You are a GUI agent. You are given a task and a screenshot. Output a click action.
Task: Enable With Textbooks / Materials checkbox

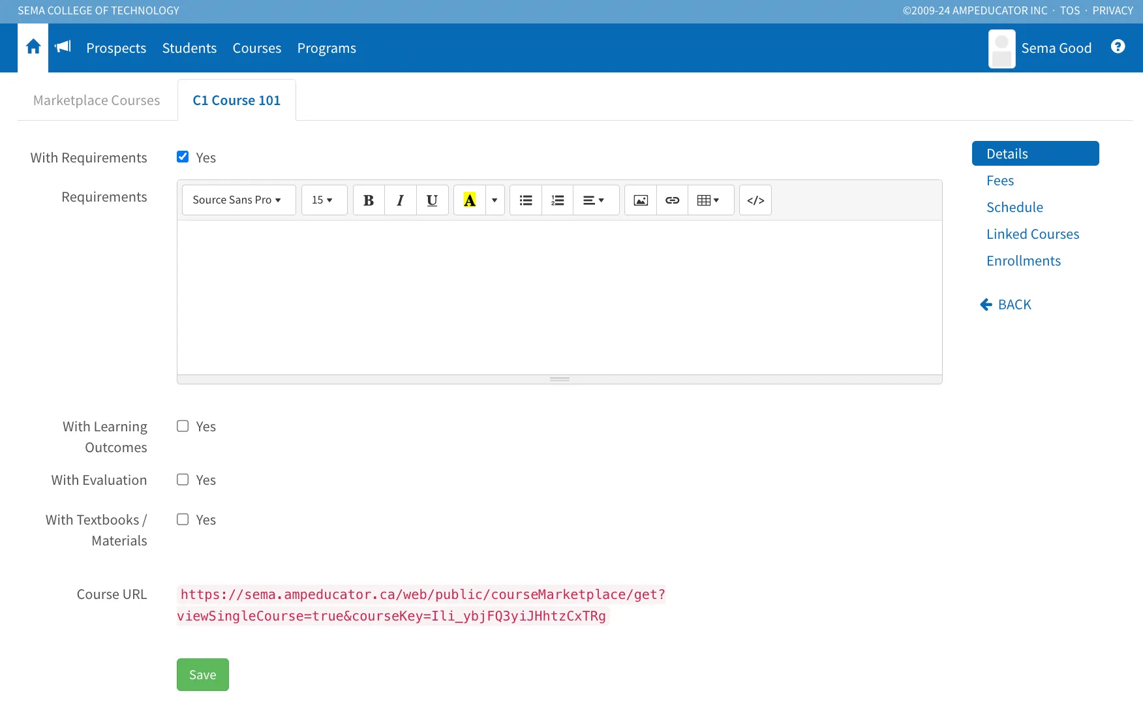[183, 519]
